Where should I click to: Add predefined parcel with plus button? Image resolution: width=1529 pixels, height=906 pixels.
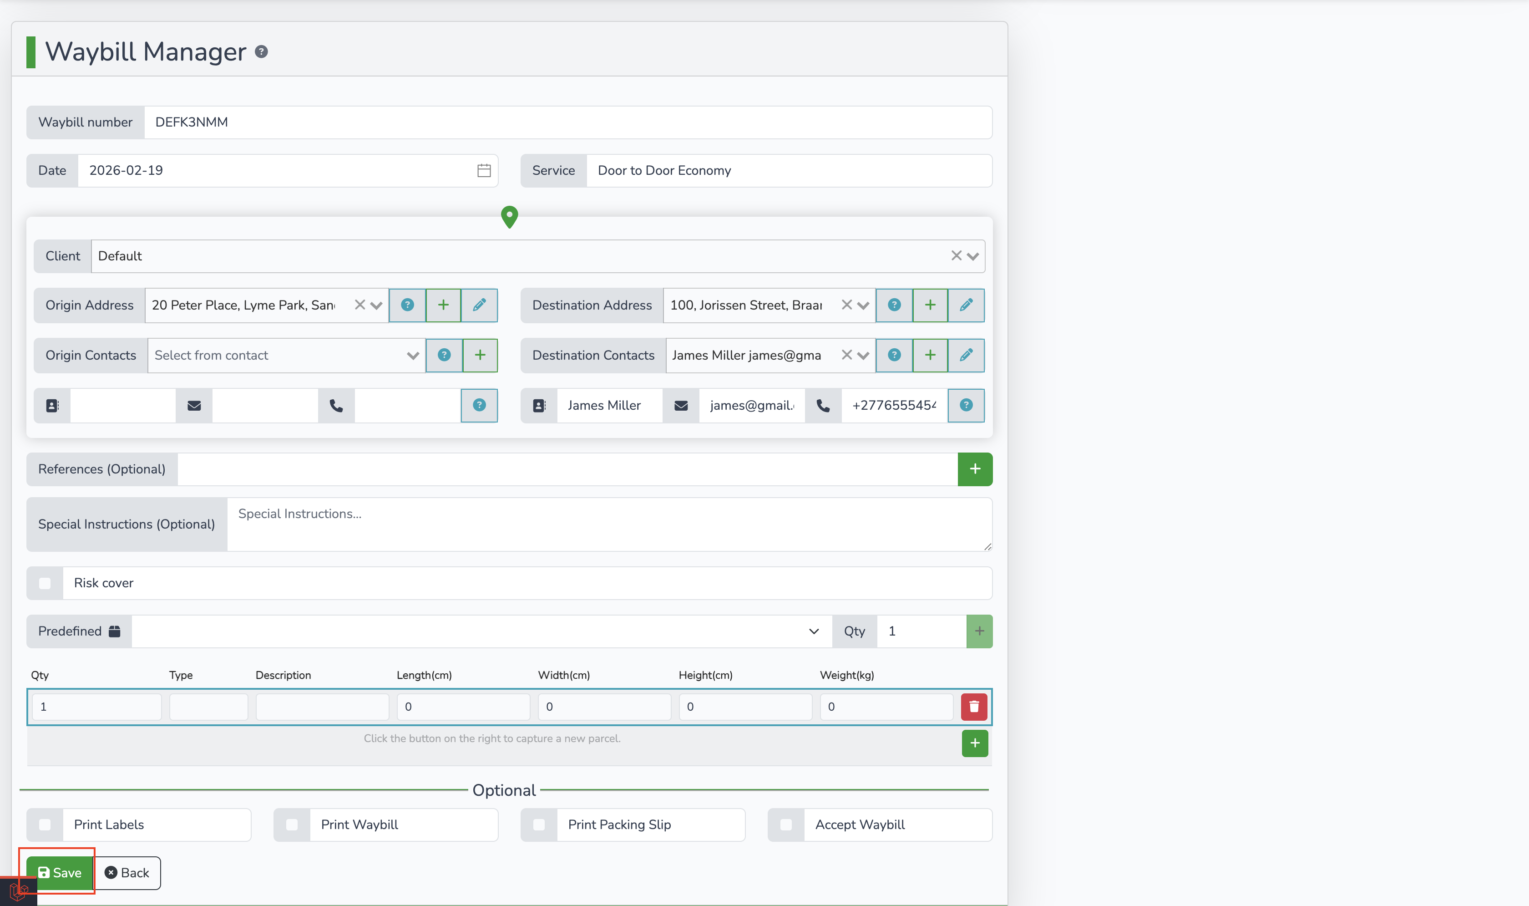979,631
